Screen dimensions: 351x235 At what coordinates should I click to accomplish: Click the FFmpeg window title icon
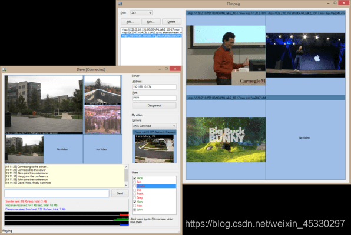(120, 4)
